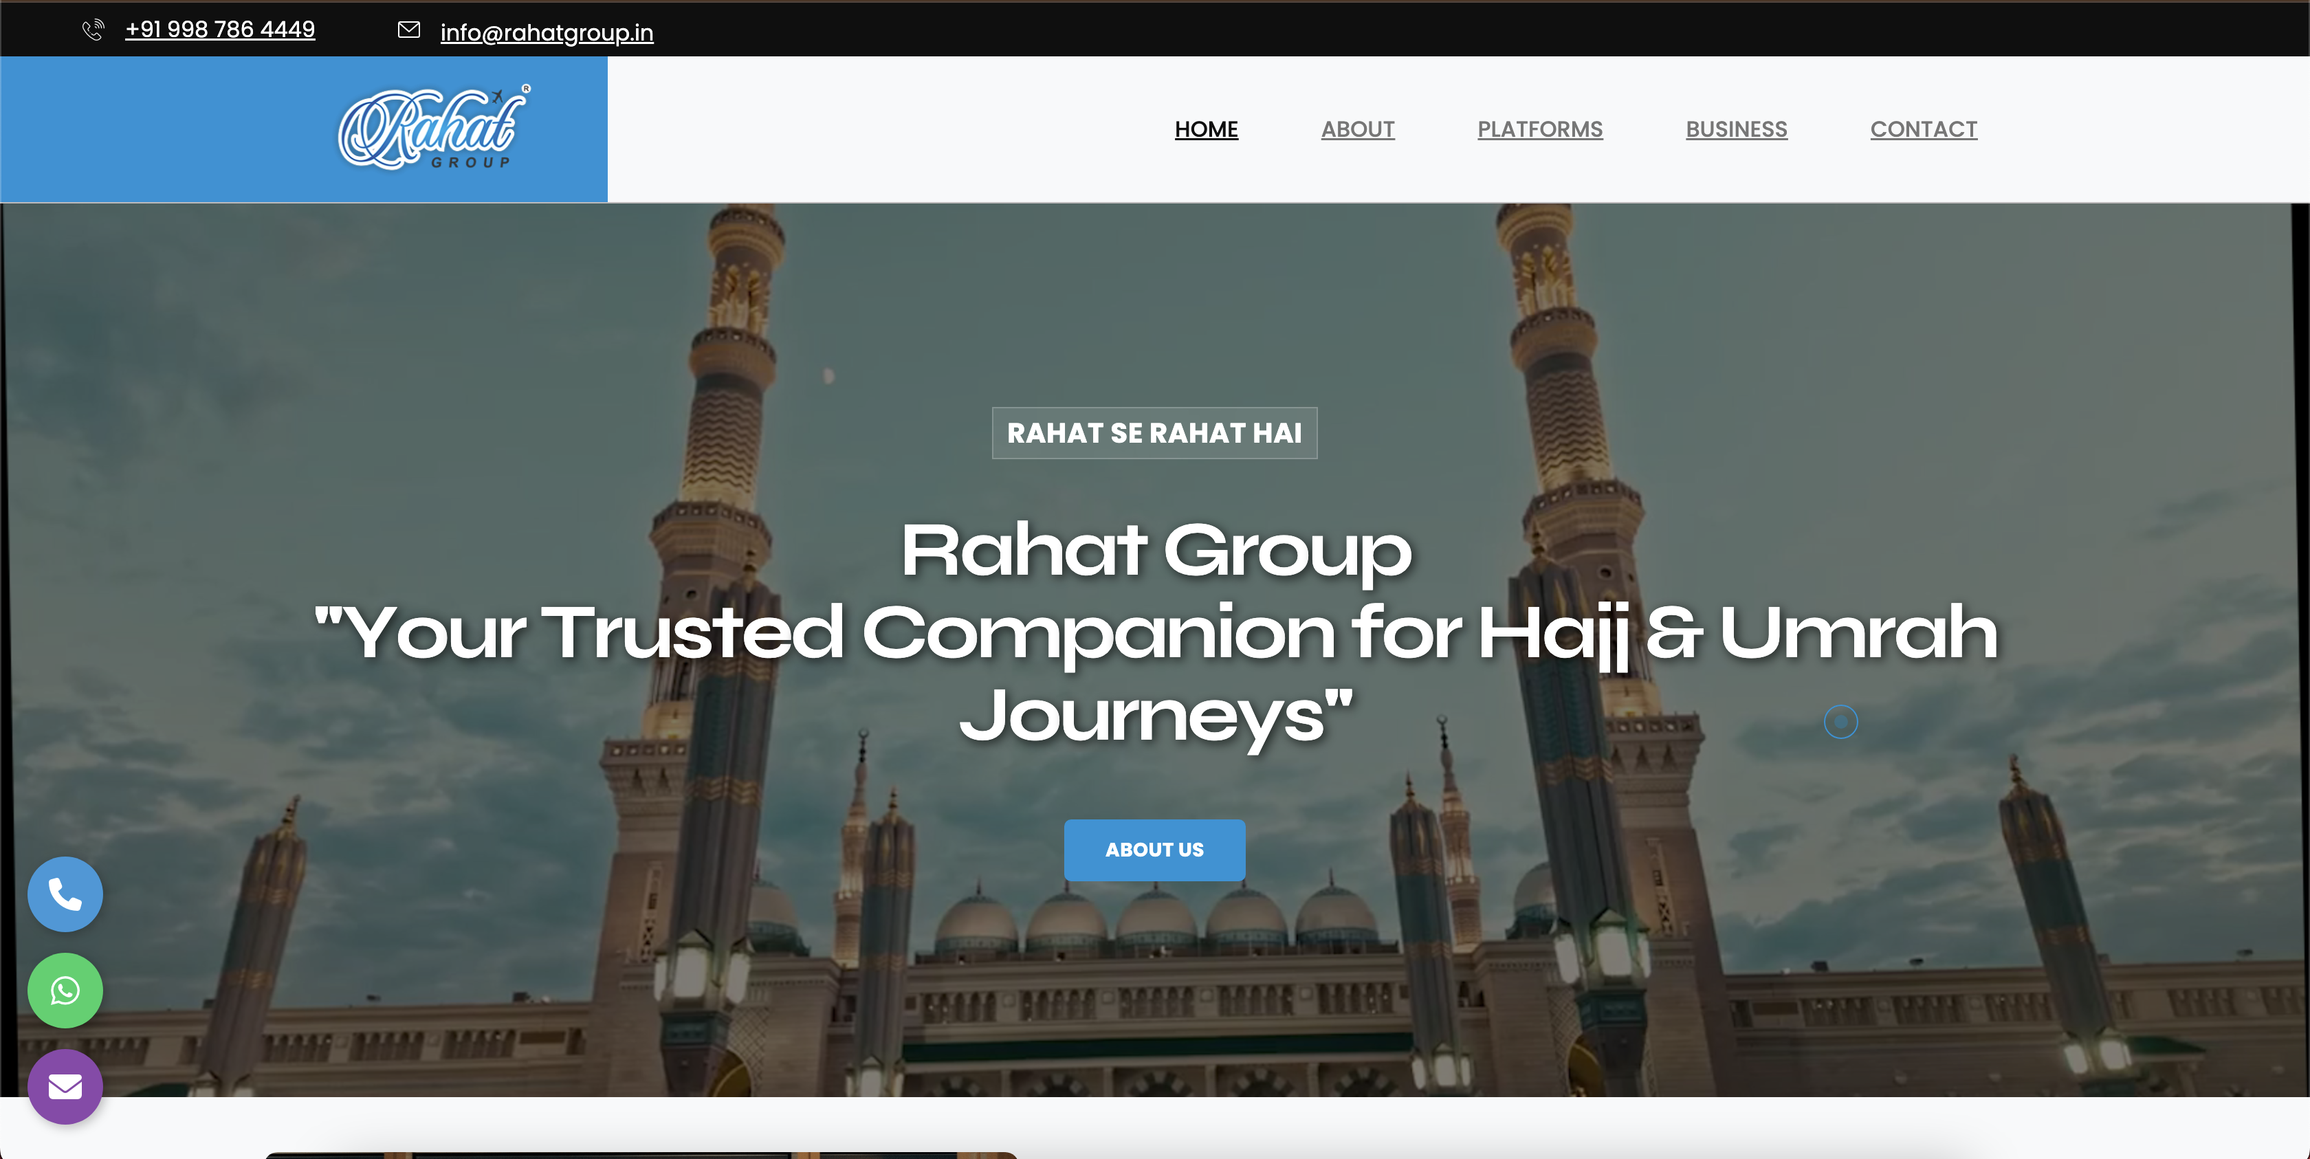
Task: Call +91 998 786 4449 via header link
Action: tap(220, 30)
